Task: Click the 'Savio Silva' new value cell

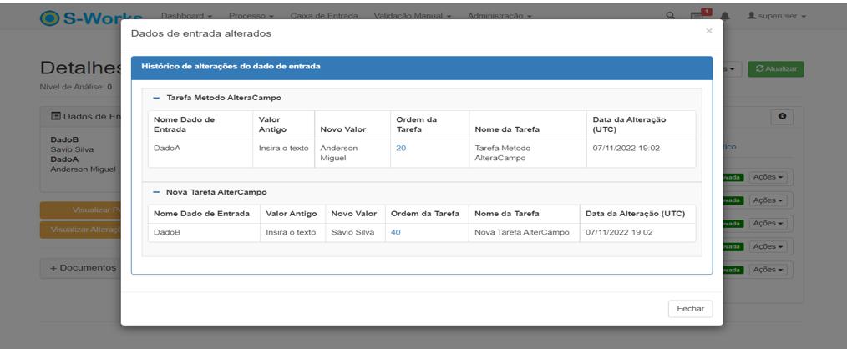Action: tap(355, 232)
